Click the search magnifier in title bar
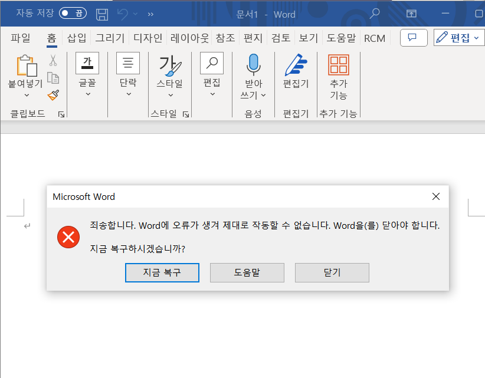 pos(375,14)
